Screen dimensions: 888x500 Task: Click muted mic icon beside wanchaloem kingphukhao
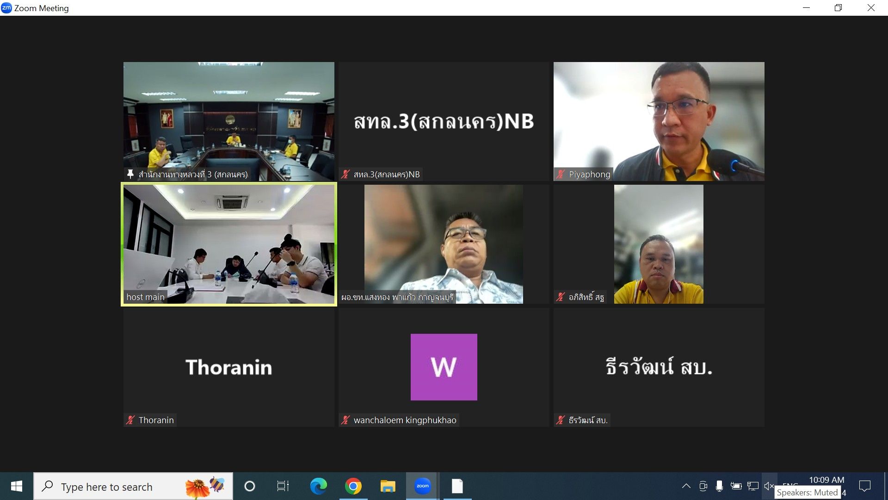(x=345, y=420)
